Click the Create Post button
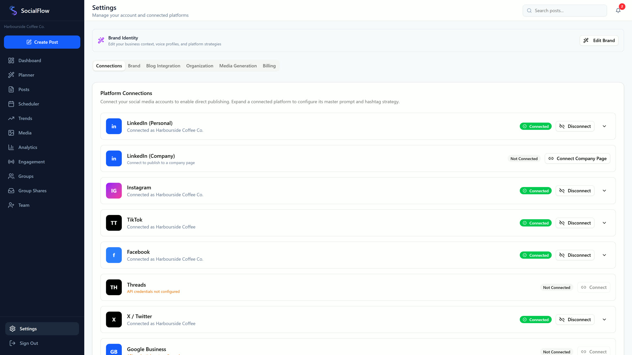 click(42, 42)
